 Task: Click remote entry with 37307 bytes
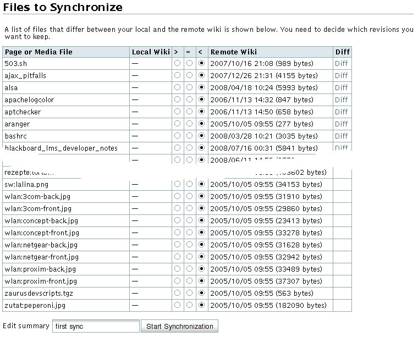click(x=266, y=281)
